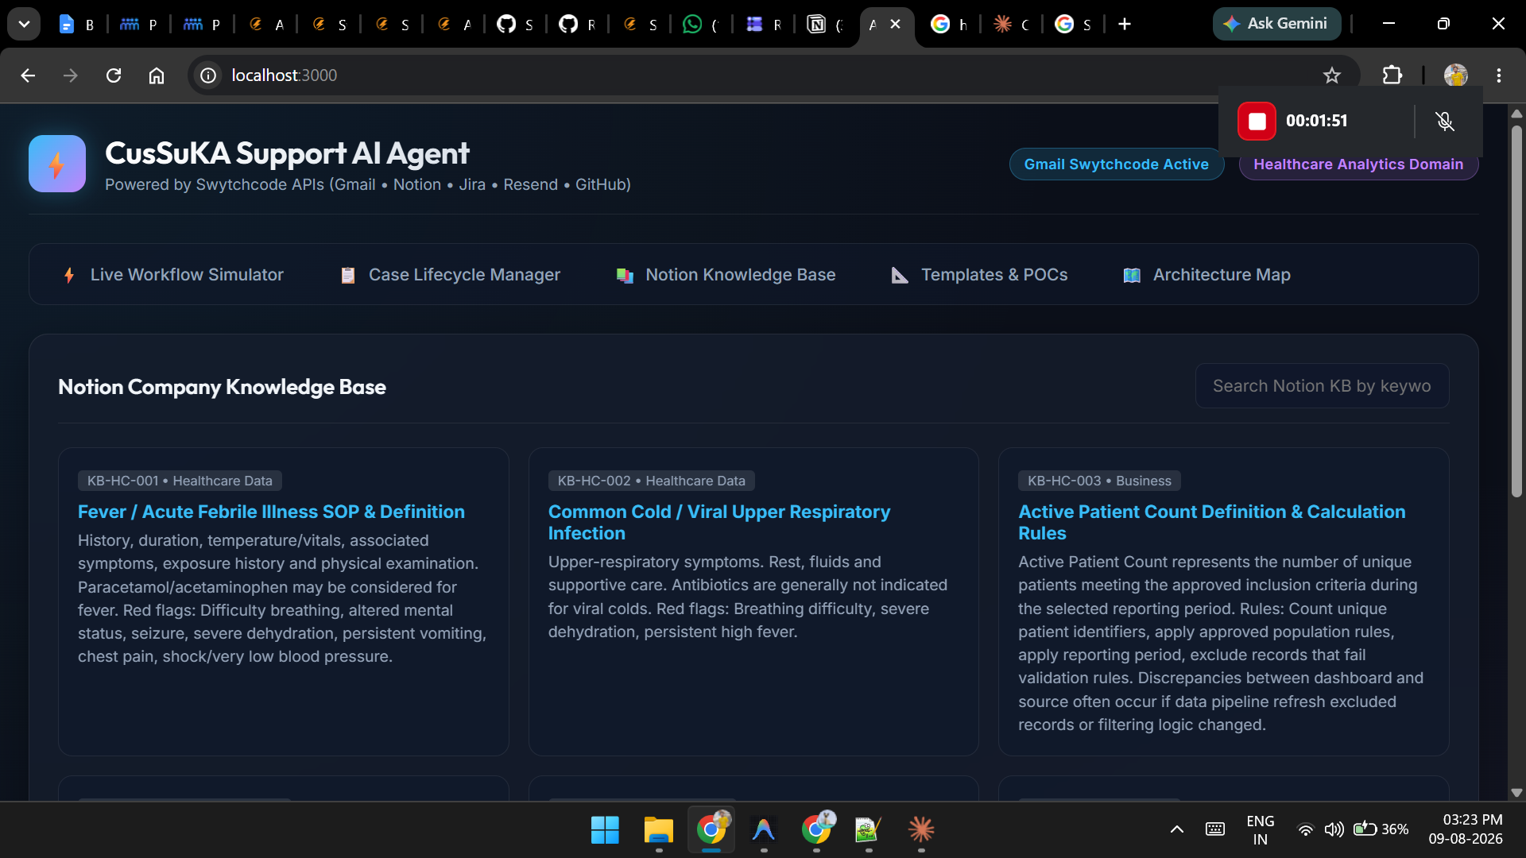Open a new browser tab
The width and height of the screenshot is (1526, 858).
1125,24
